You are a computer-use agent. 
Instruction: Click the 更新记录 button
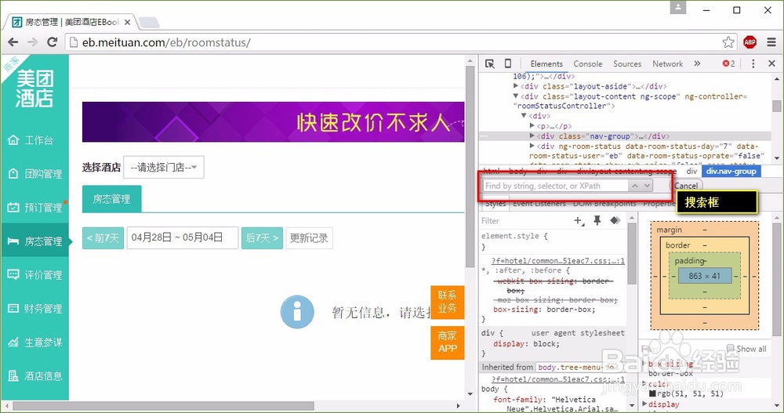pyautogui.click(x=309, y=238)
